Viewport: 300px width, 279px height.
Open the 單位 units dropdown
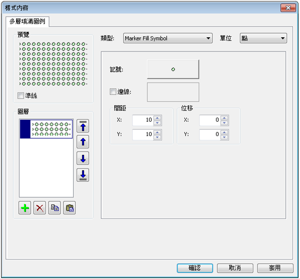[x=263, y=38]
